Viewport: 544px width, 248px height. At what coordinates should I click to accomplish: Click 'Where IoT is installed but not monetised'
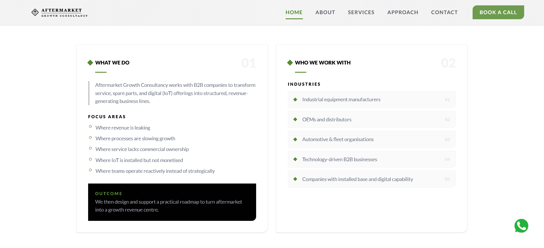pos(139,160)
